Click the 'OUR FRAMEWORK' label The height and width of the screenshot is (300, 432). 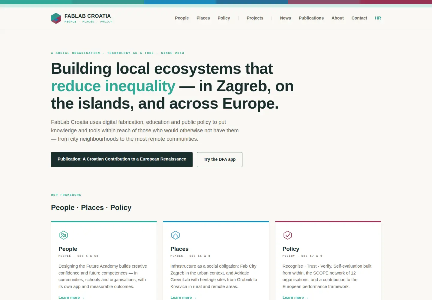coord(66,195)
